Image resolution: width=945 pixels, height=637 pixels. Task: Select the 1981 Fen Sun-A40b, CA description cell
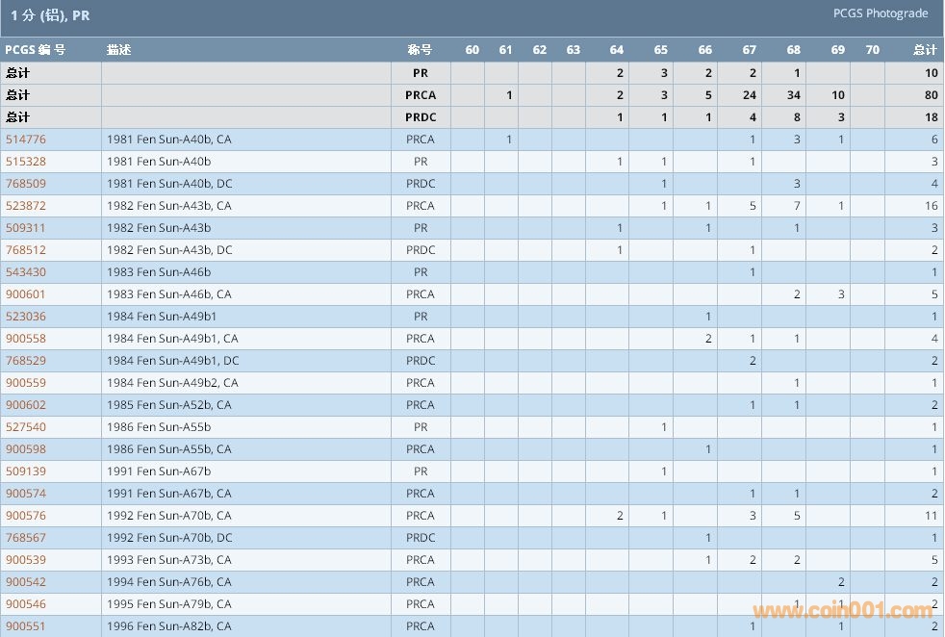pyautogui.click(x=169, y=140)
